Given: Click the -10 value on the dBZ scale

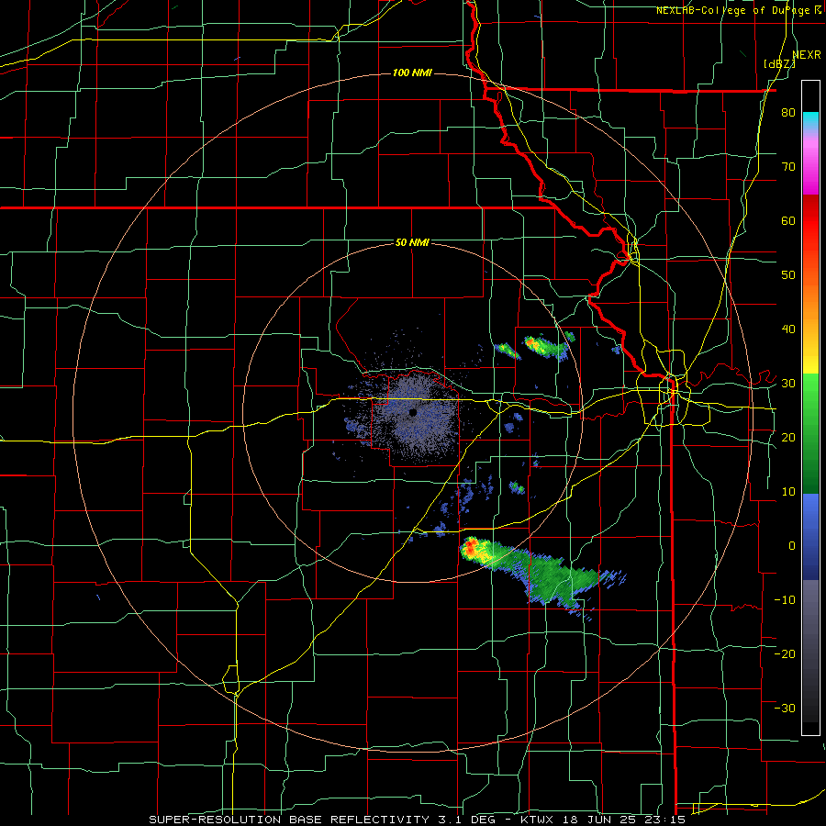Looking at the screenshot, I should point(785,599).
